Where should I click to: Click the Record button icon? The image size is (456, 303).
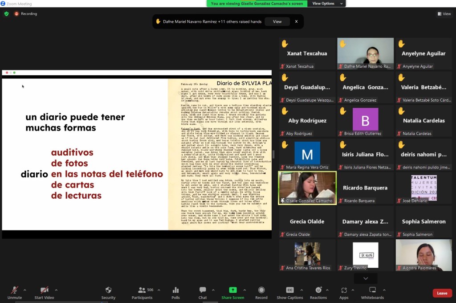pyautogui.click(x=261, y=290)
